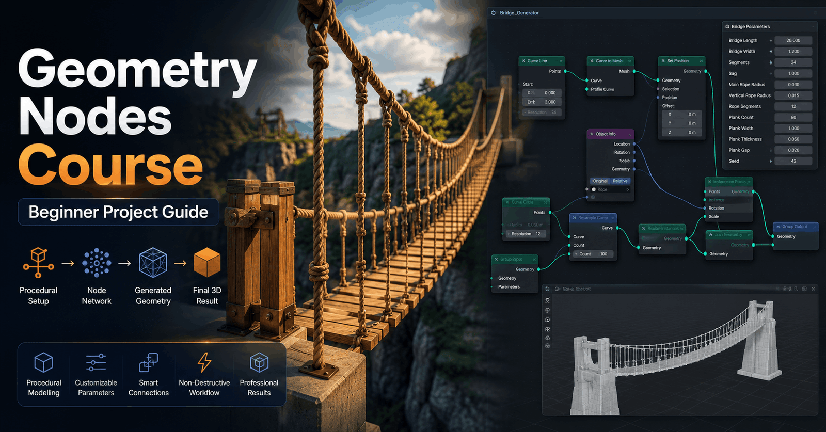Select the Non-Destructive Workflow lightning icon
Viewport: 826px width, 432px height.
204,362
